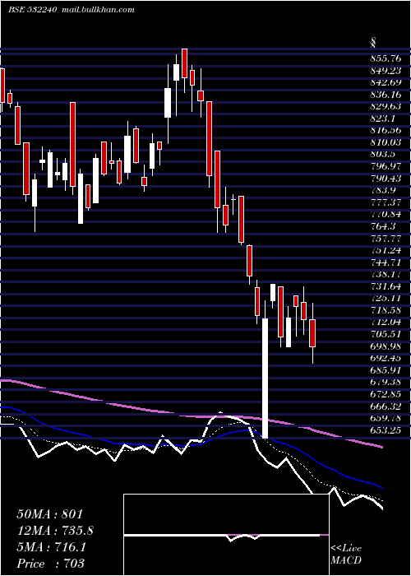Click the 653.25 price label
The image size is (411, 576).
[386, 430]
